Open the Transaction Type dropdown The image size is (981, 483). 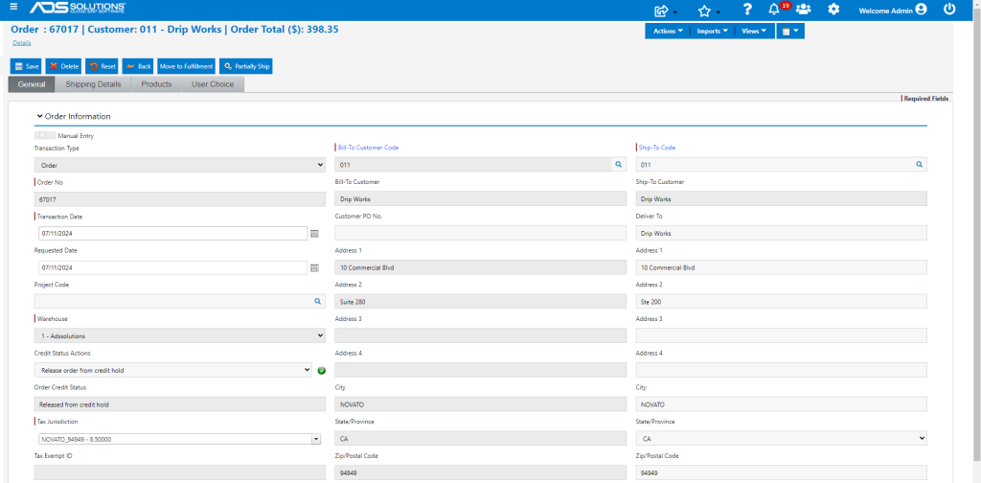[x=179, y=165]
